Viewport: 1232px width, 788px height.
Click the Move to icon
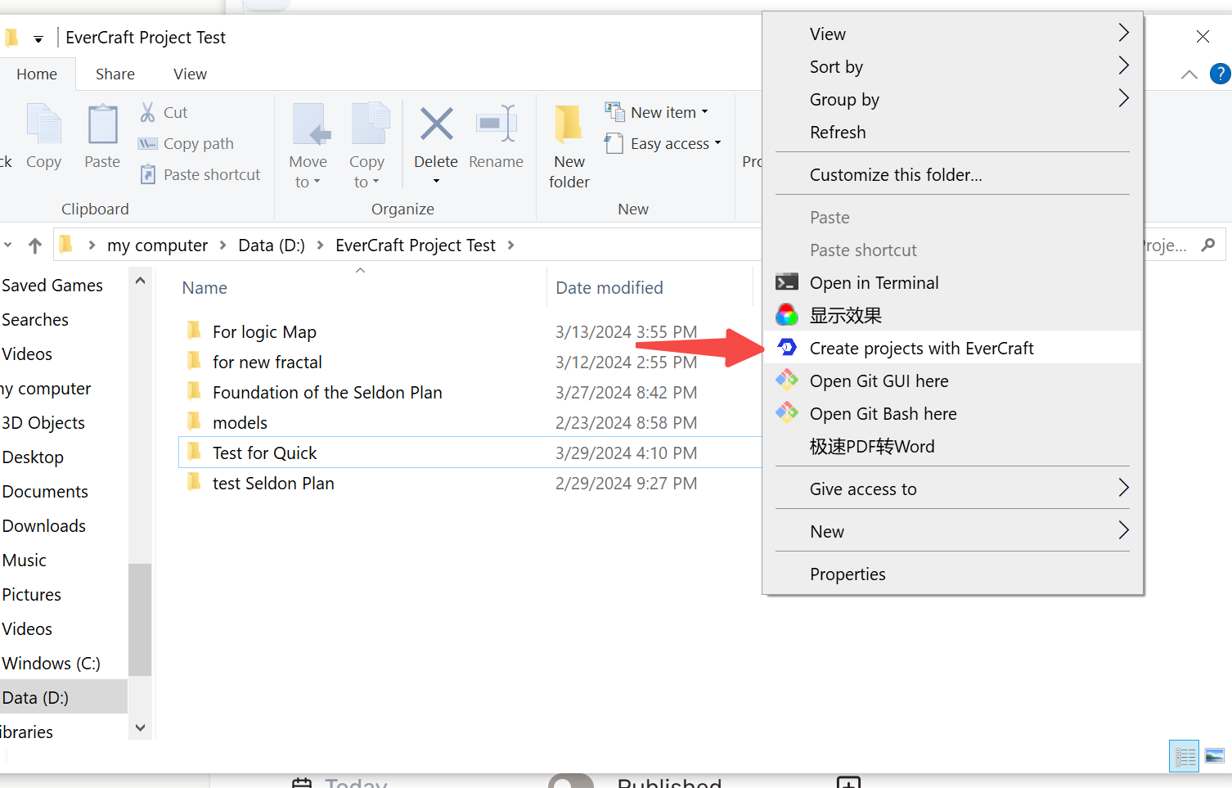click(x=311, y=124)
